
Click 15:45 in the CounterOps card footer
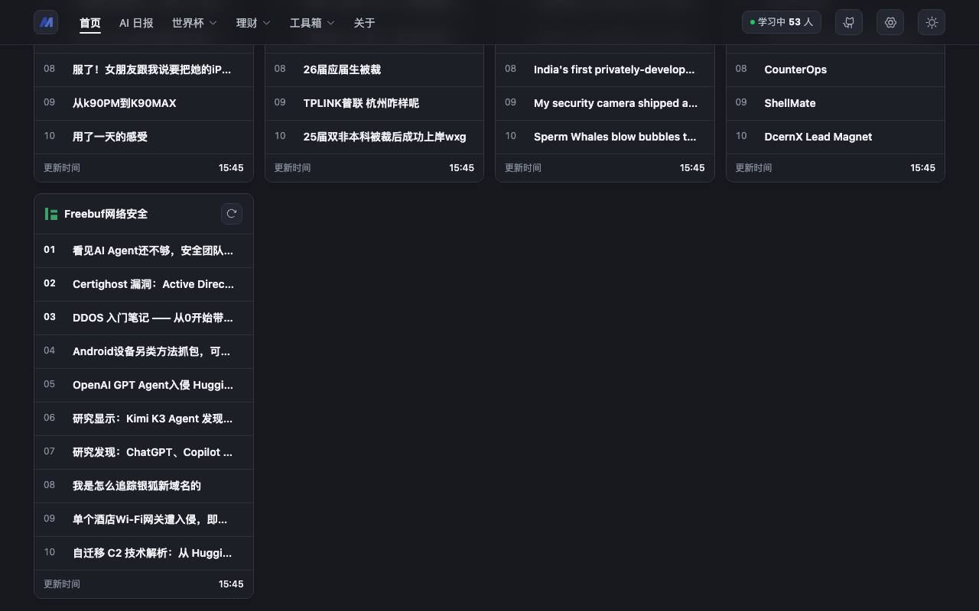(x=922, y=168)
